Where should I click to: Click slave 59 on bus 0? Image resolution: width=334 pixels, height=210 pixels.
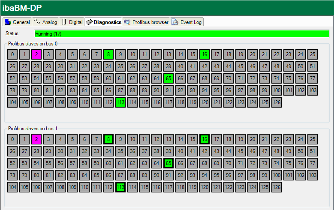[x=96, y=78]
